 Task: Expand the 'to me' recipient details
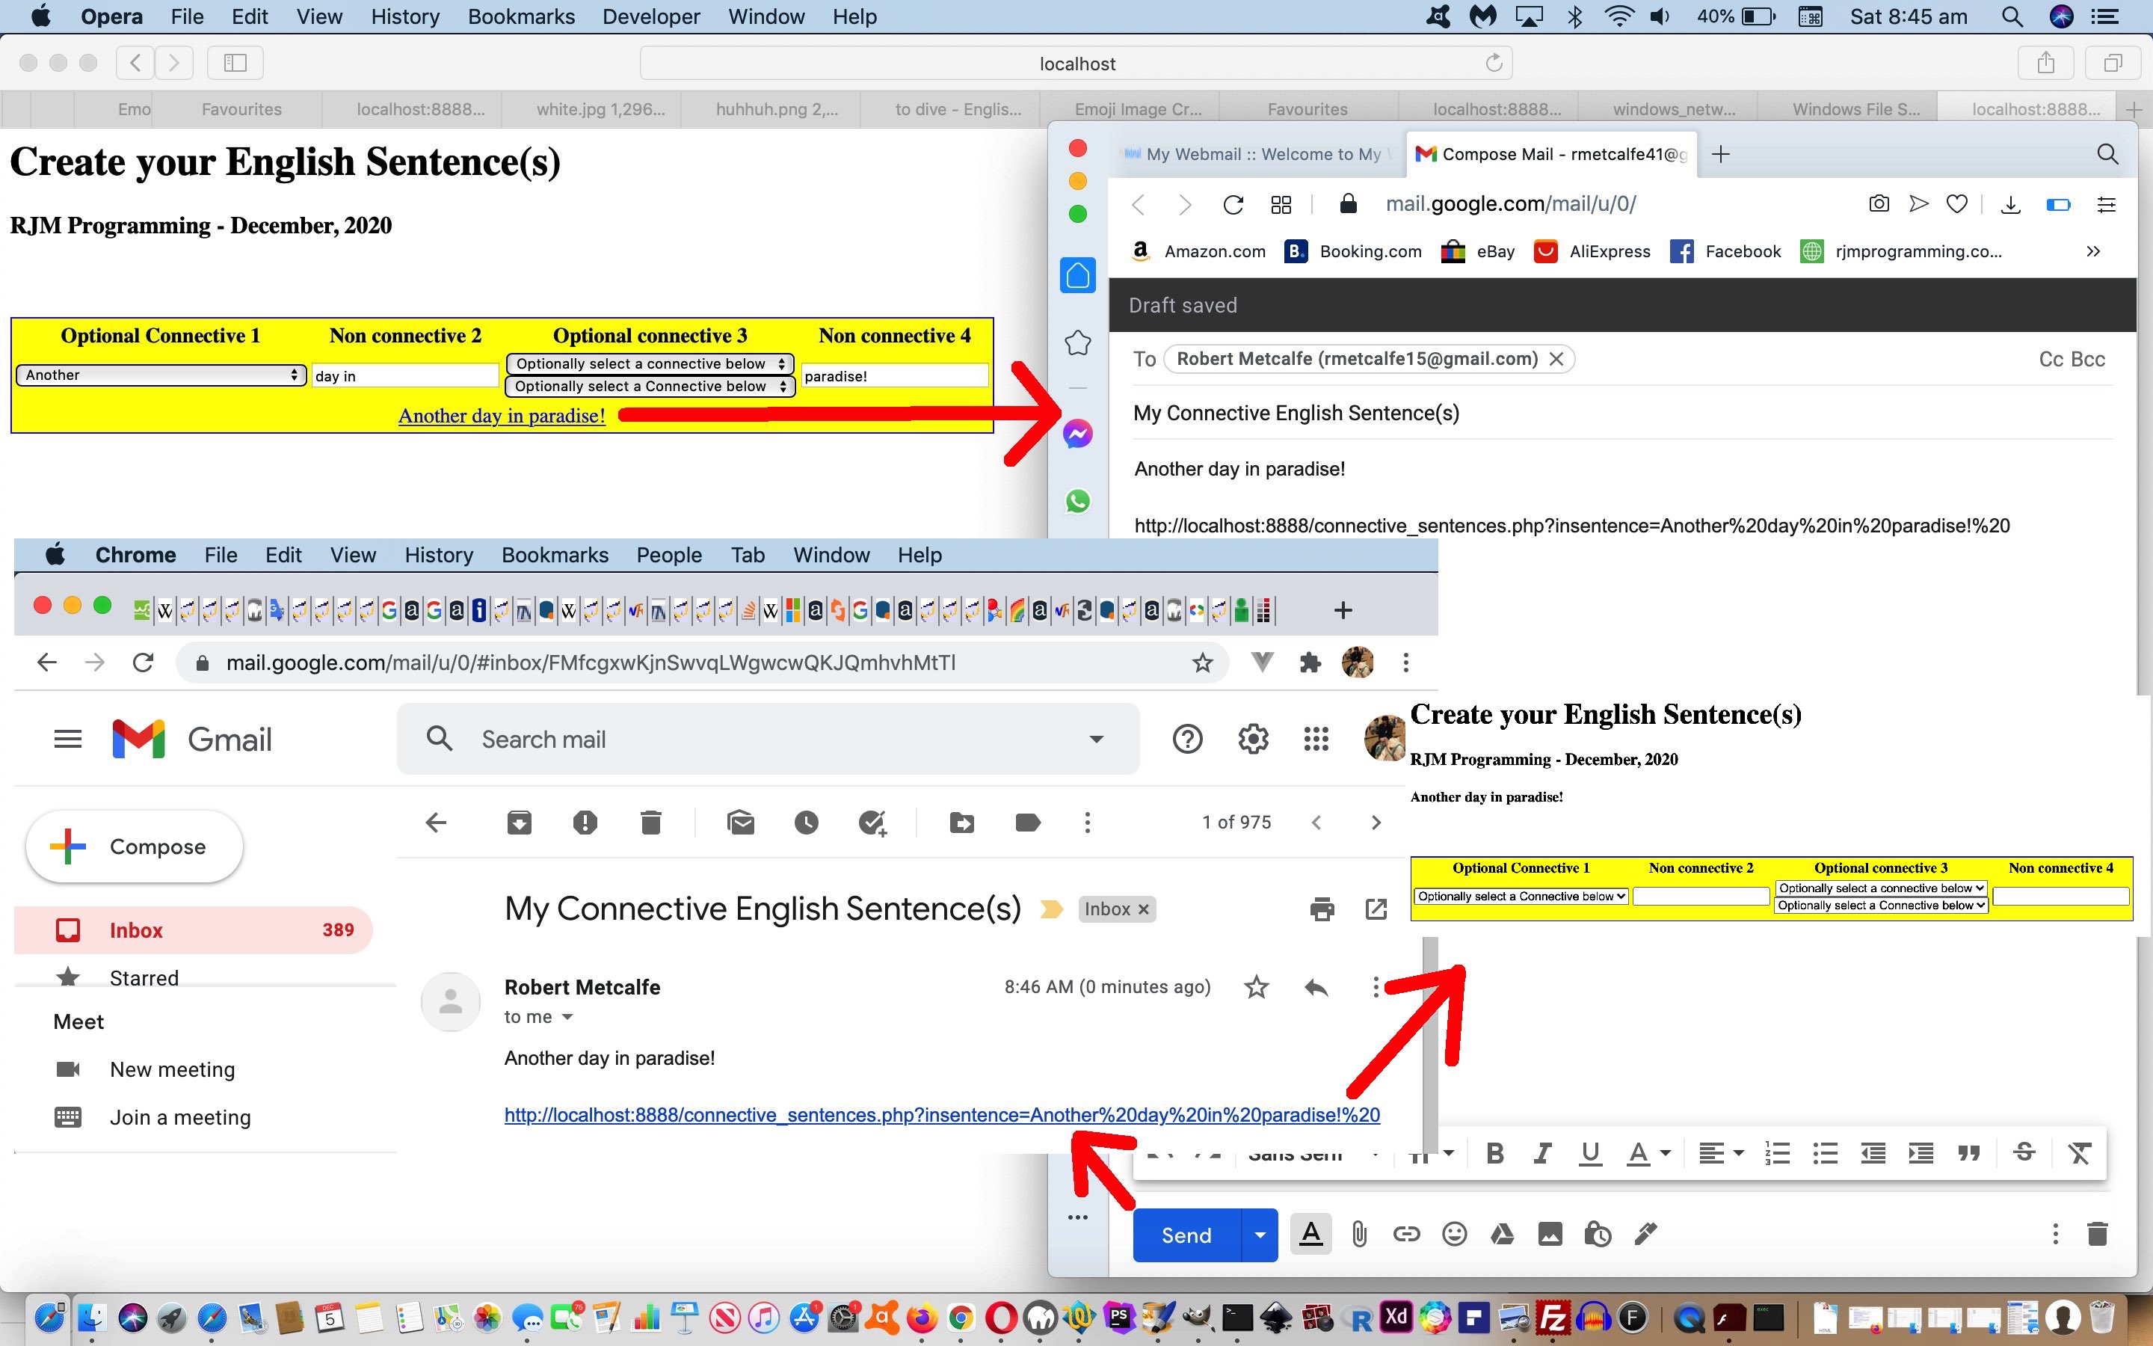coord(567,1017)
